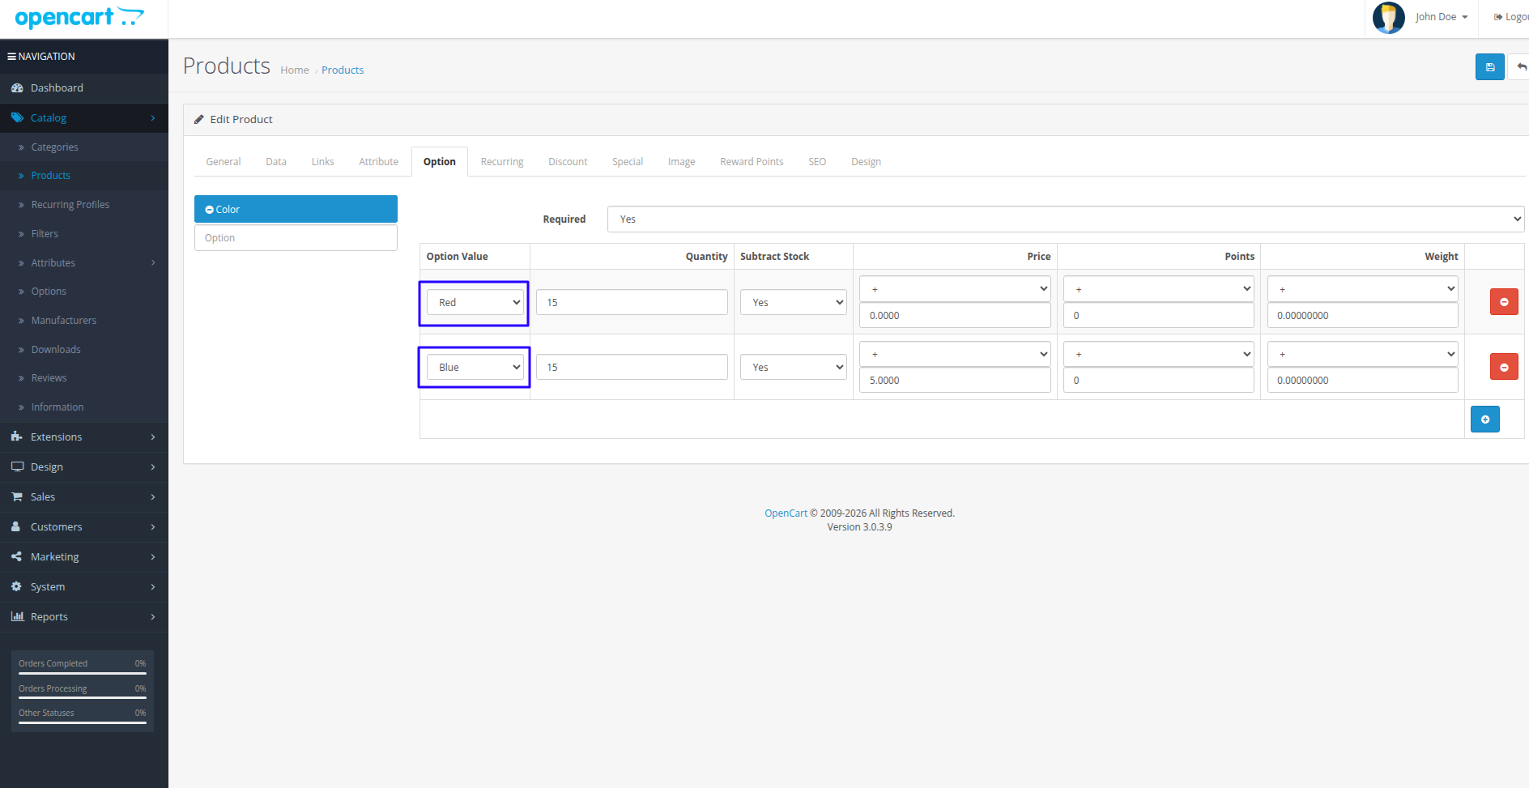Open the John Doe user dropdown
The width and height of the screenshot is (1529, 788).
1442,17
